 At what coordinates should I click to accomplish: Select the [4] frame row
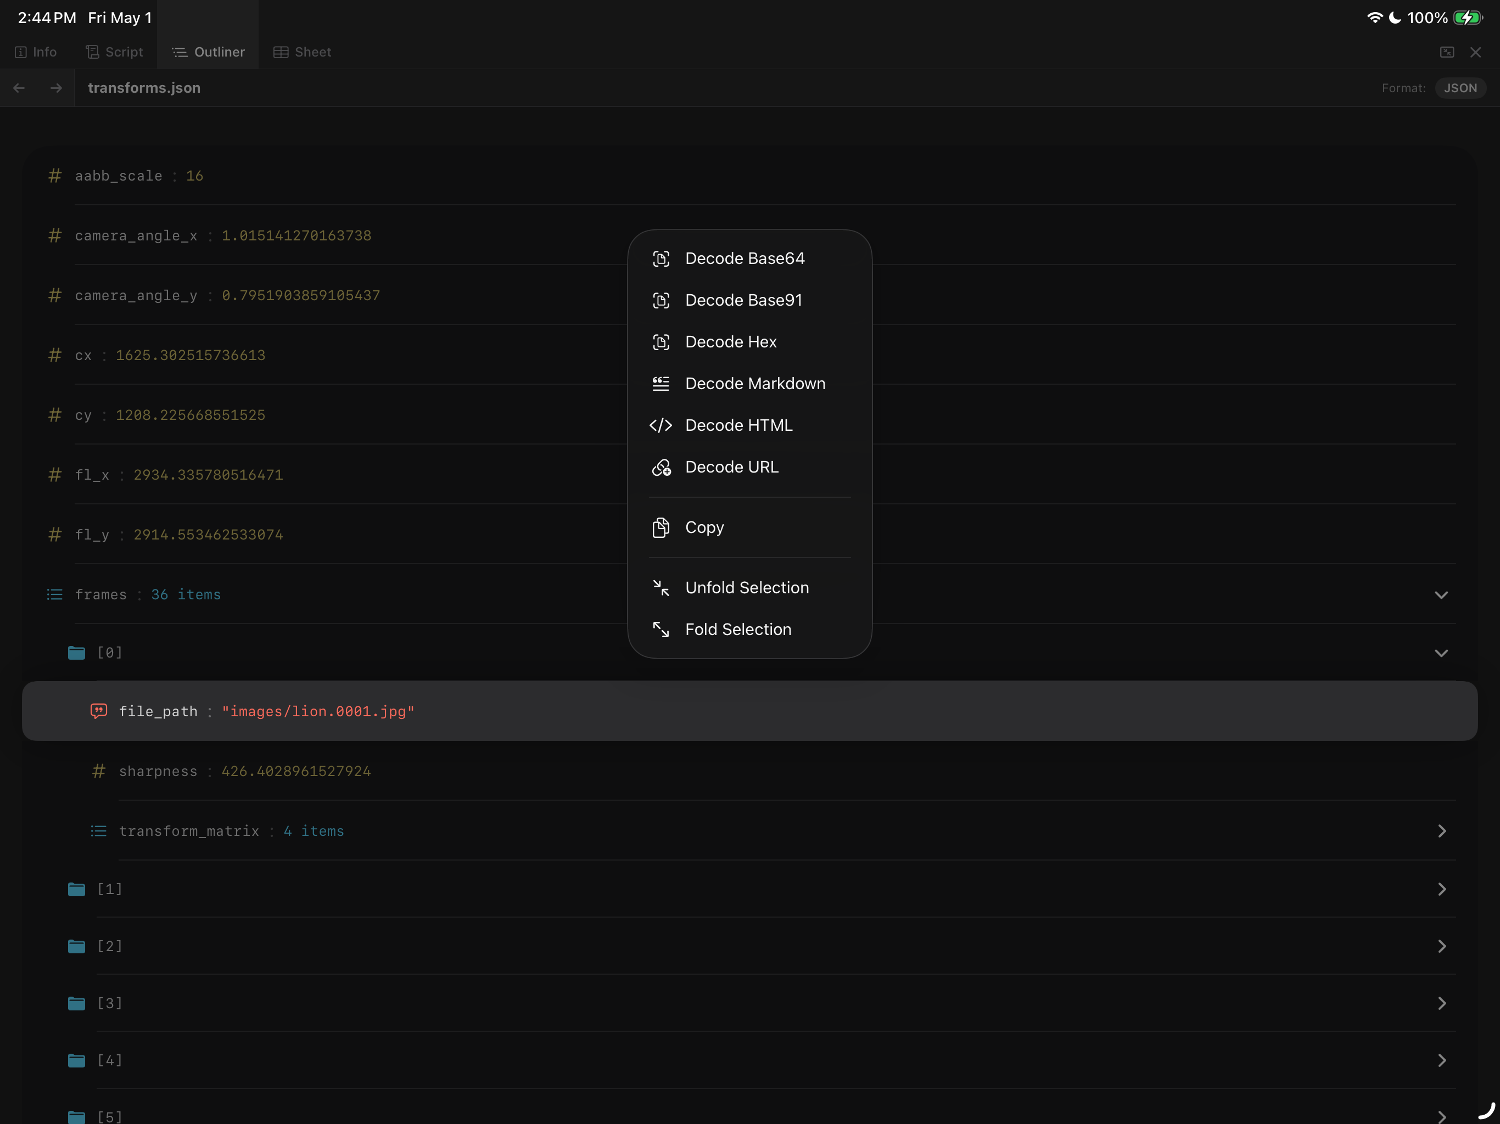749,1060
